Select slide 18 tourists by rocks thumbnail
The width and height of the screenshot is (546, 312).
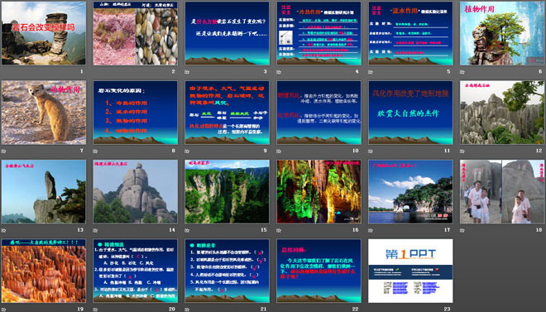(502, 191)
